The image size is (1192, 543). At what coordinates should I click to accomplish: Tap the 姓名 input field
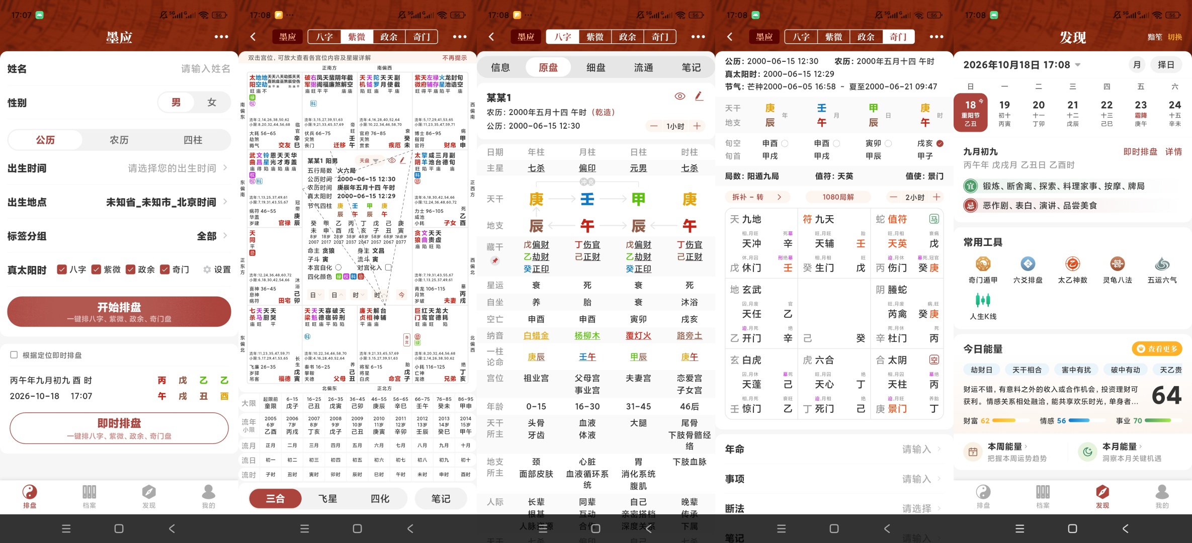point(119,69)
